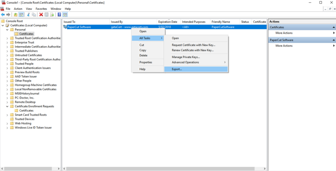The image size is (336, 171).
Task: Click the Copy icon in the toolbar
Action: 34,15
